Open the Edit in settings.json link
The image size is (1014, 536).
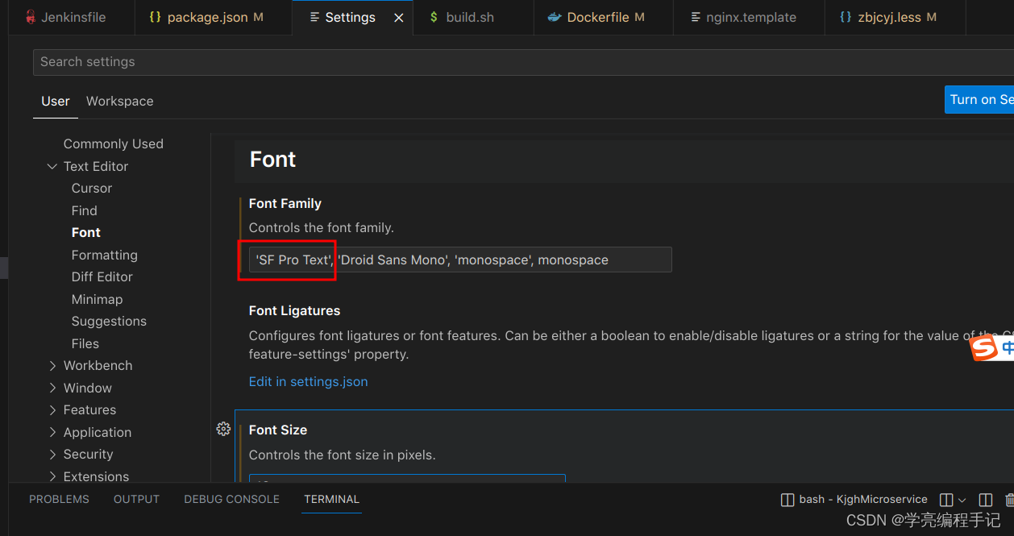pos(309,381)
